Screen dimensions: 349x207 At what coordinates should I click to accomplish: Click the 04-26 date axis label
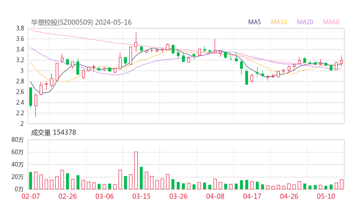click(x=289, y=196)
